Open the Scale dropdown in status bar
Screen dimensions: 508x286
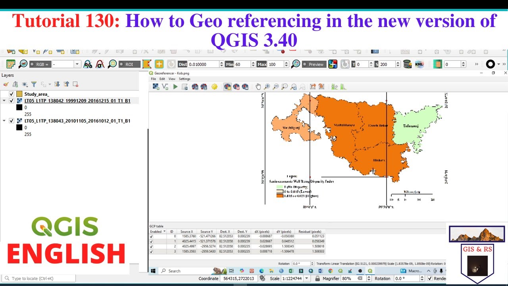point(307,278)
